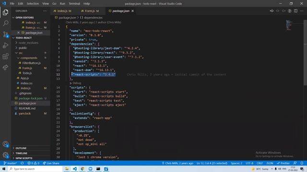The width and height of the screenshot is (307, 172).
Task: Switch to the Form.js editor tab
Action: point(90,11)
